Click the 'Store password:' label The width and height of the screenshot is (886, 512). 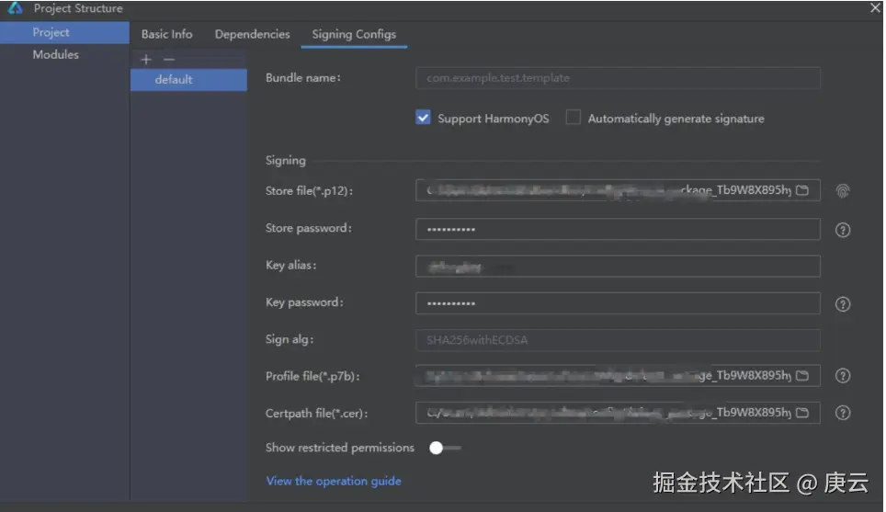(x=309, y=228)
